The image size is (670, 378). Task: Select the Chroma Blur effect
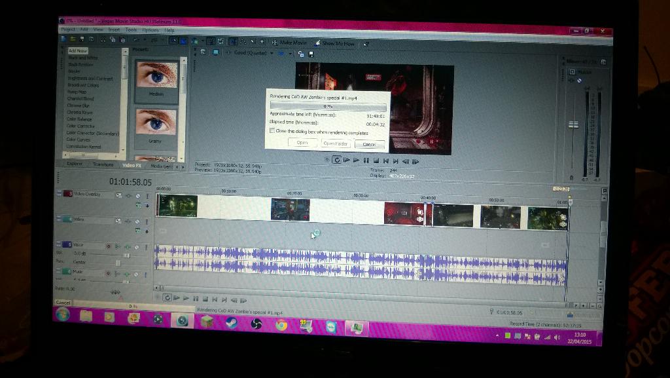(x=79, y=105)
